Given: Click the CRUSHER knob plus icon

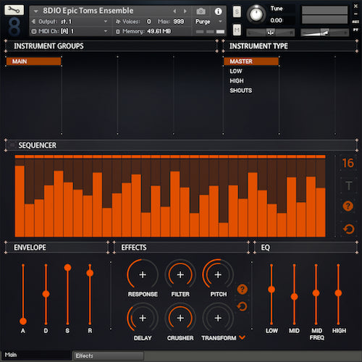Looking at the screenshot, I should coord(180,318).
